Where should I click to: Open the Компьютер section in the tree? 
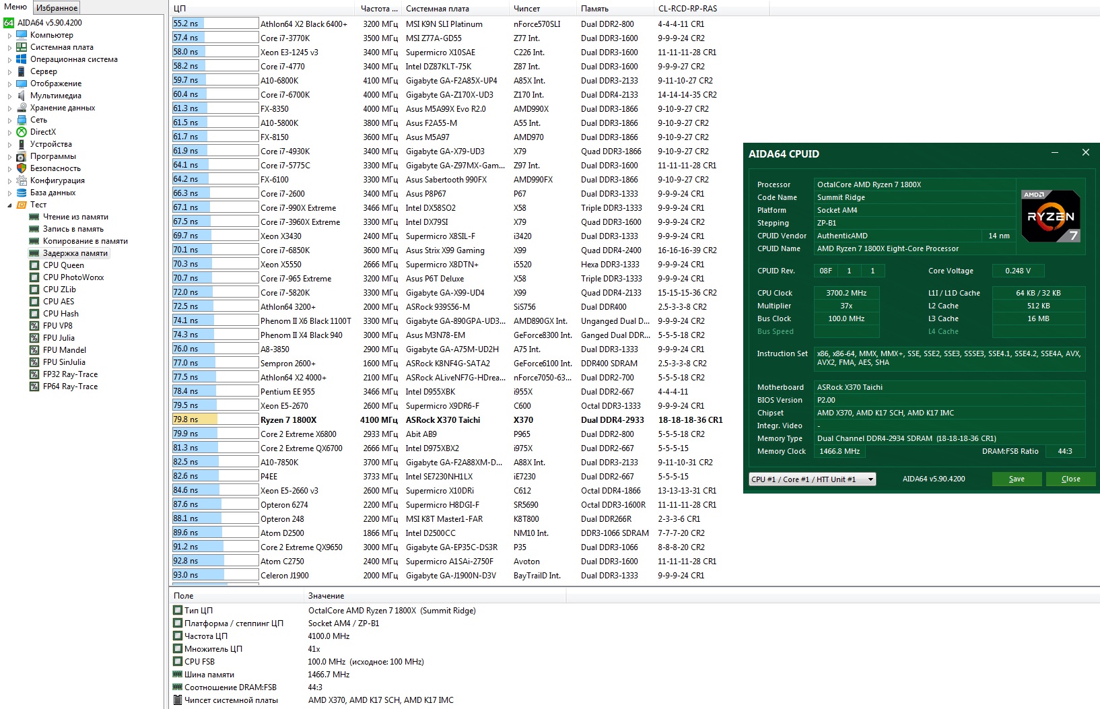[x=51, y=35]
